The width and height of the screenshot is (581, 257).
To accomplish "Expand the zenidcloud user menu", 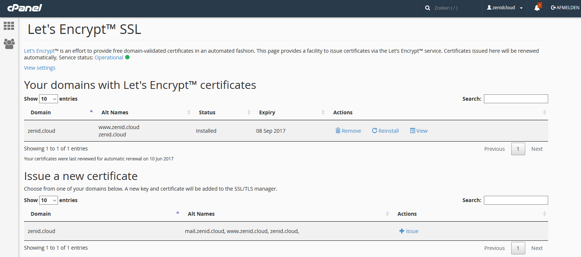I will 505,8.
